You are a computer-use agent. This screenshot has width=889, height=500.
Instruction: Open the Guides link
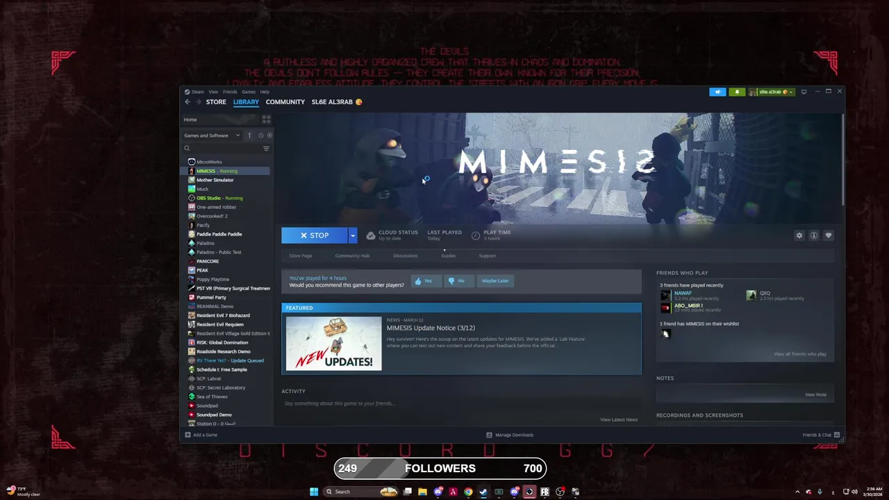point(449,256)
